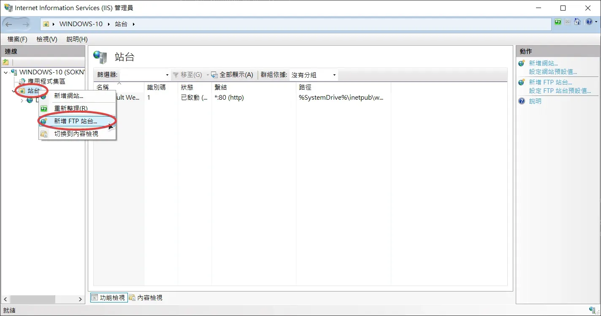The height and width of the screenshot is (316, 601).
Task: Open the 檔案(F) menu
Action: 17,39
